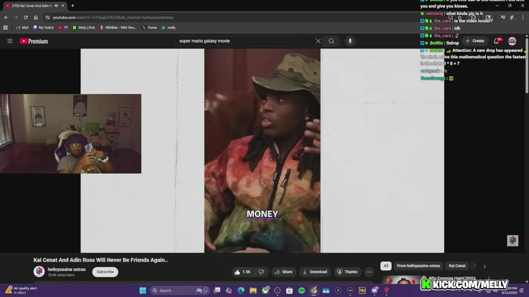Open the browser three-dot menu

(x=523, y=17)
